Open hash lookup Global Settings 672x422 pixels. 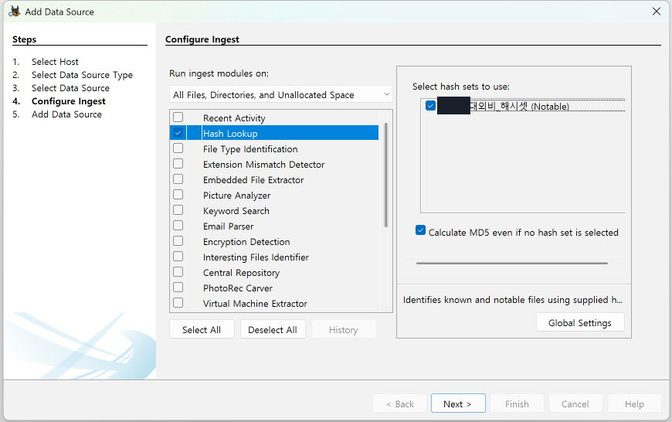coord(580,322)
